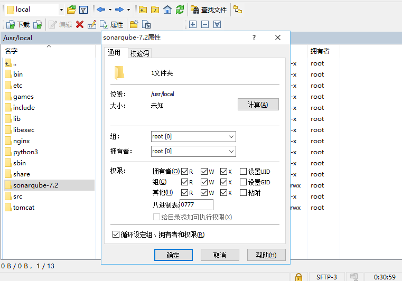The image size is (402, 281).
Task: Click the octal permission field showing 0777
Action: coord(197,205)
